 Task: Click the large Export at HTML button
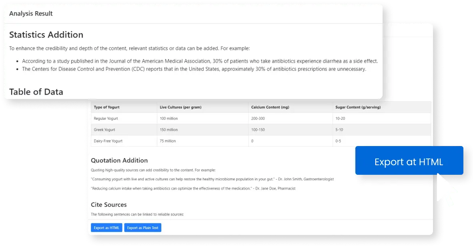click(409, 162)
